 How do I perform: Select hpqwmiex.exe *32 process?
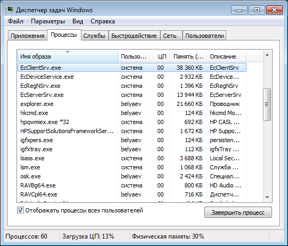pyautogui.click(x=132, y=122)
